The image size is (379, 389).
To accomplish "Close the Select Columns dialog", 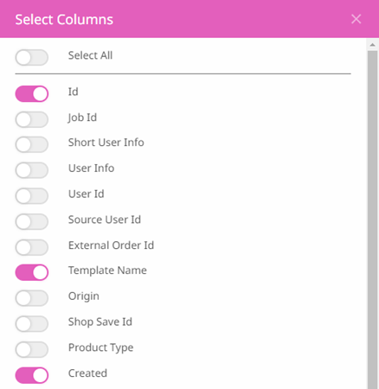I will pos(356,19).
